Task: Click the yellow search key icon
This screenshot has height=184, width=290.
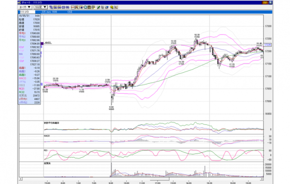Action: click(112, 7)
